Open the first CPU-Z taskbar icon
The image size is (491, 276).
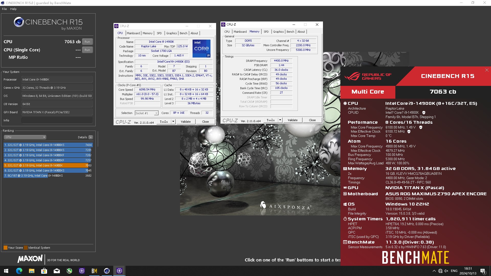tap(82, 271)
